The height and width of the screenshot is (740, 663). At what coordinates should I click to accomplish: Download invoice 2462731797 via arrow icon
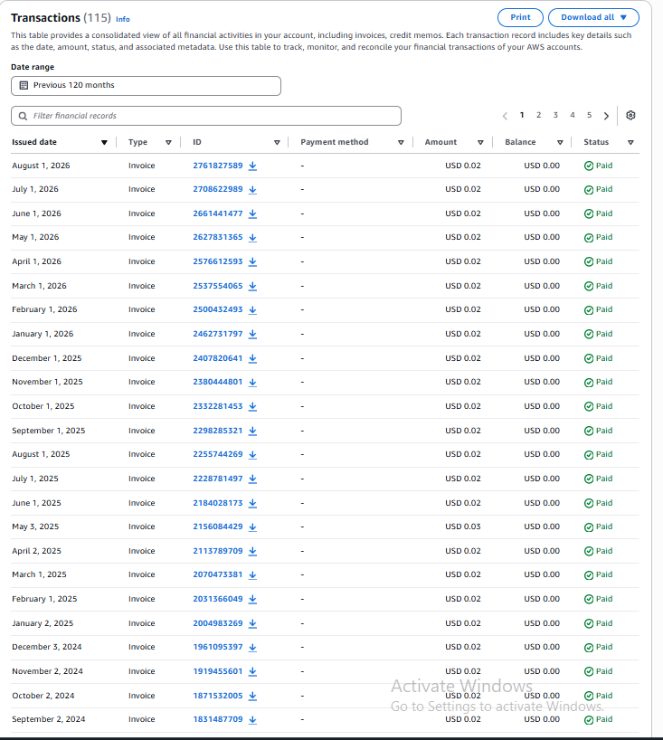point(253,334)
